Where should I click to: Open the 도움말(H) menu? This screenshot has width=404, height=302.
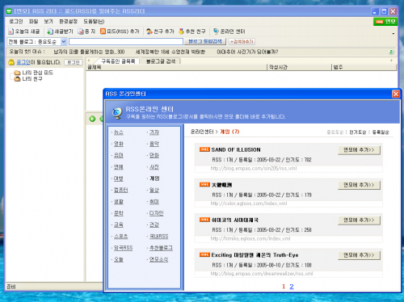94,21
